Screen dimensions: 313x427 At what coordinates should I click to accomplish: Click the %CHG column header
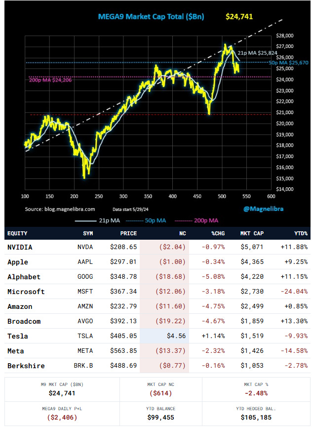[218, 233]
